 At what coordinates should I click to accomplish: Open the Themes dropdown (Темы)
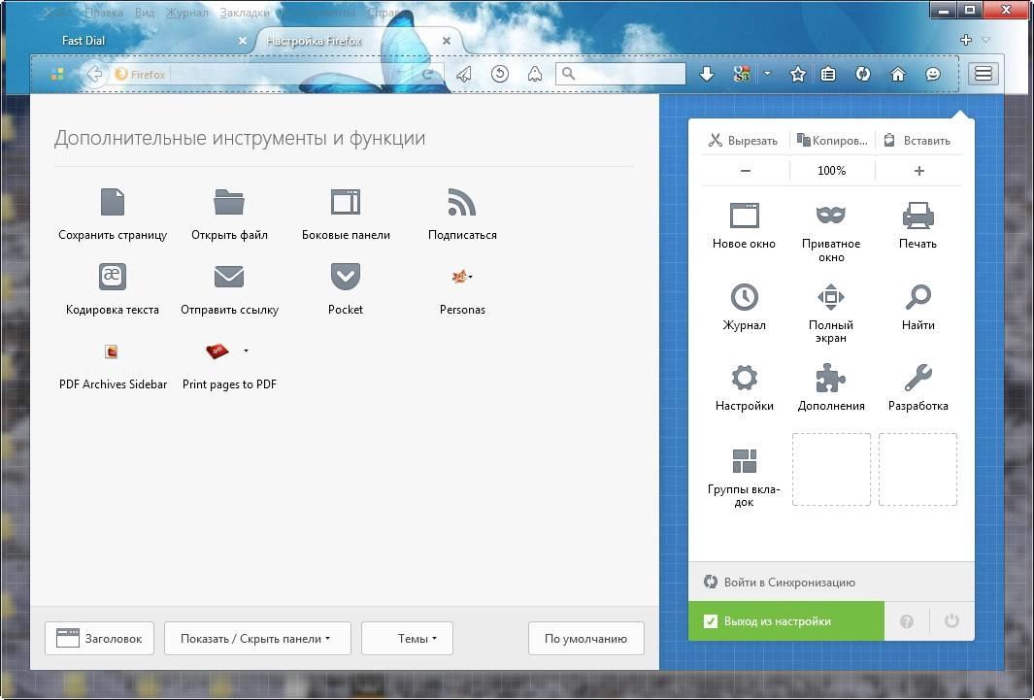coord(407,638)
